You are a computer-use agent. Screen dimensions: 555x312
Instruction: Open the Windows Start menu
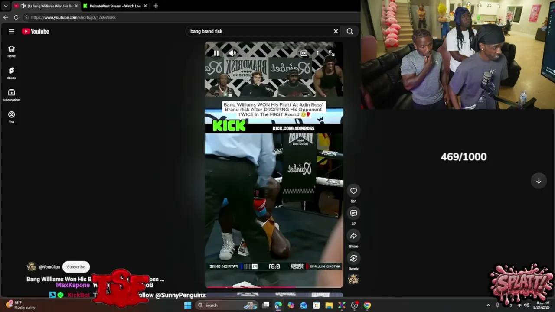click(188, 305)
